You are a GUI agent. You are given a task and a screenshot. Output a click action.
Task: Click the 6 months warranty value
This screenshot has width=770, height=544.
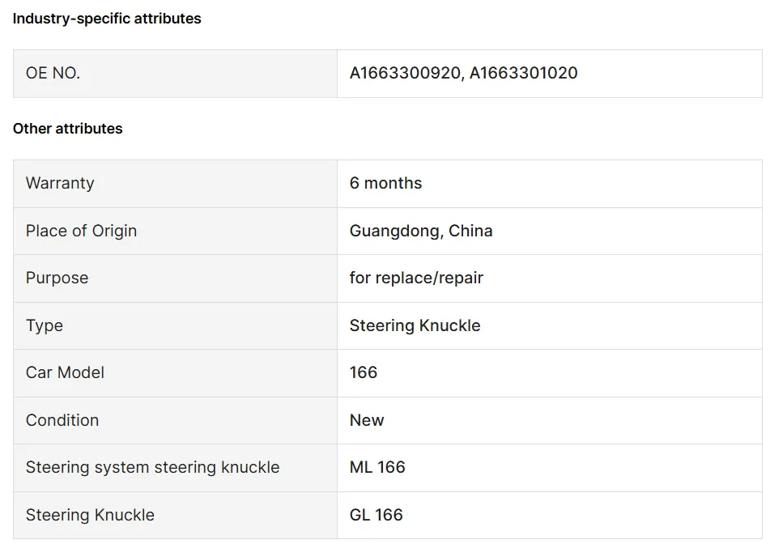(385, 183)
